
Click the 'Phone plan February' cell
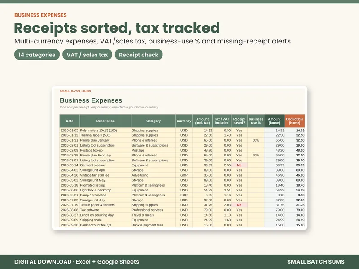pyautogui.click(x=105, y=155)
